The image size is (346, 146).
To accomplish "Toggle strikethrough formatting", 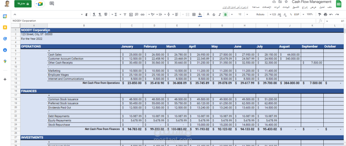I will point(213,14).
